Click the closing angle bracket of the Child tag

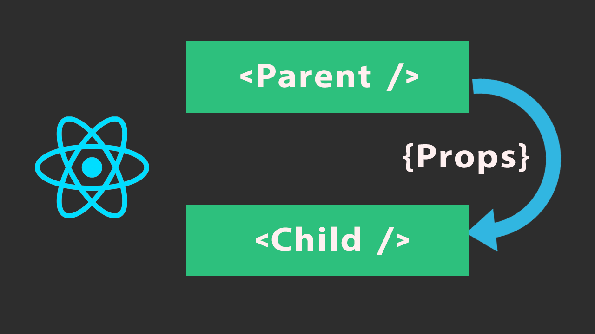(x=403, y=241)
